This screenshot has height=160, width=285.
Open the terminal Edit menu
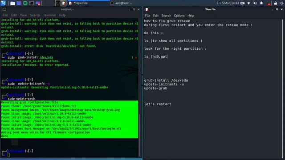click(x=14, y=15)
